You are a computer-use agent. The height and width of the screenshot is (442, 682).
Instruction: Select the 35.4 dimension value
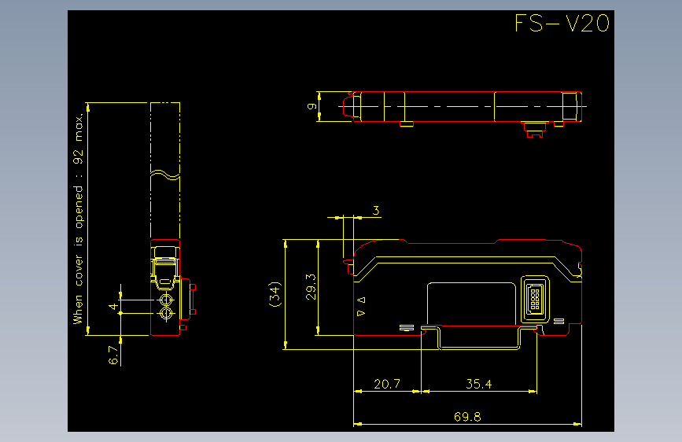tap(478, 384)
